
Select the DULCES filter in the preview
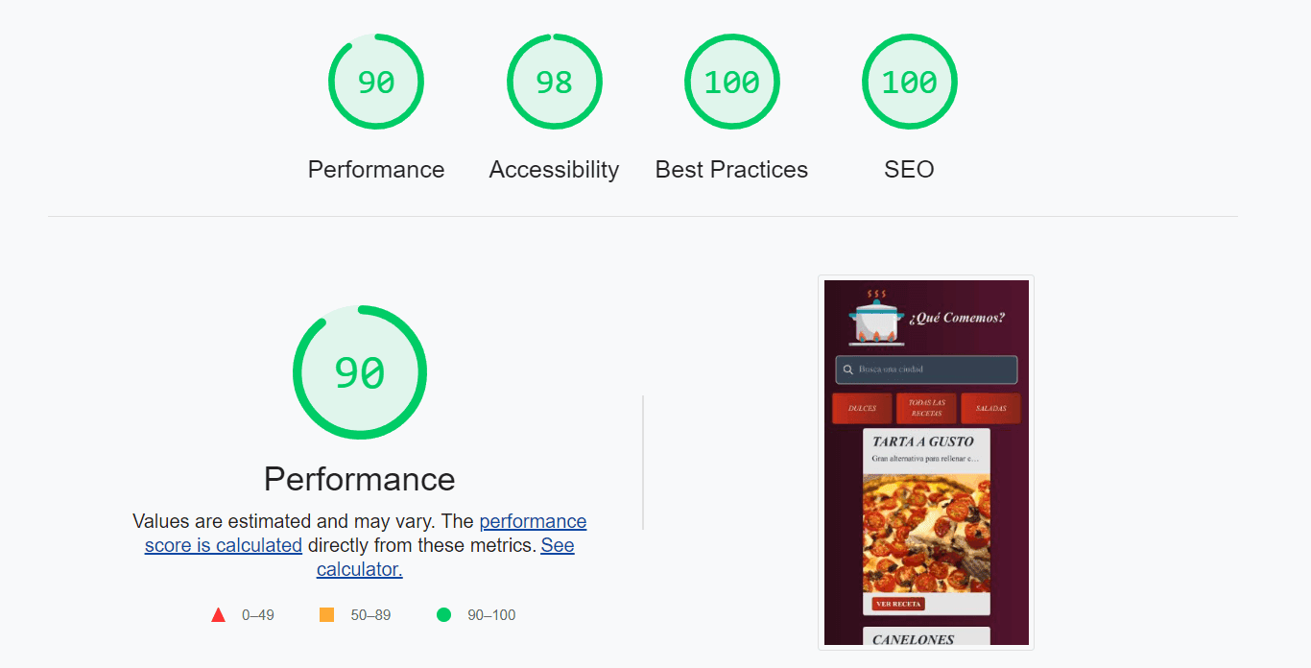862,409
